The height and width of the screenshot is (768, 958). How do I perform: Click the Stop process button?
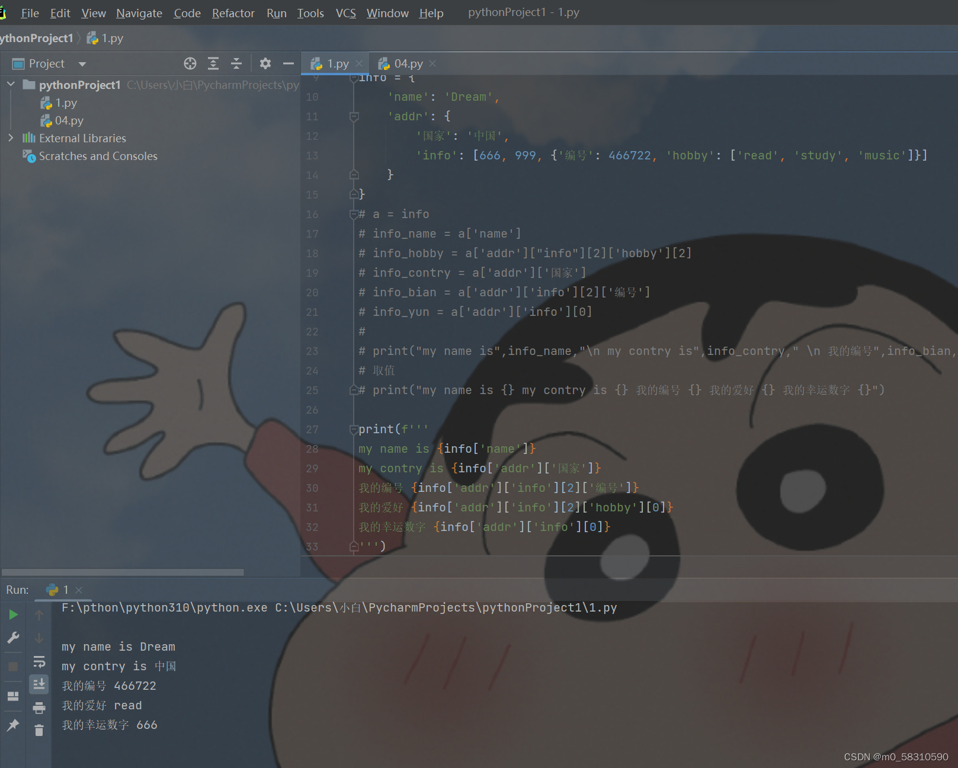pos(13,667)
